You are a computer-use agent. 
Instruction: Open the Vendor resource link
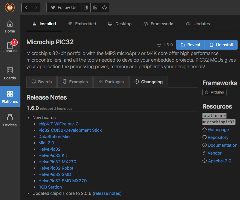pos(214,153)
